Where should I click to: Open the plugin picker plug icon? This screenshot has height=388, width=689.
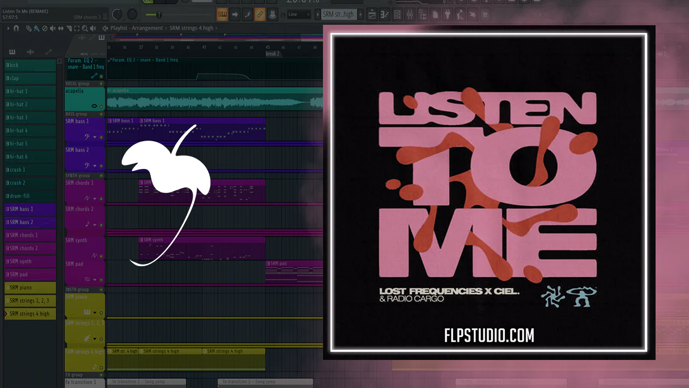pos(448,15)
